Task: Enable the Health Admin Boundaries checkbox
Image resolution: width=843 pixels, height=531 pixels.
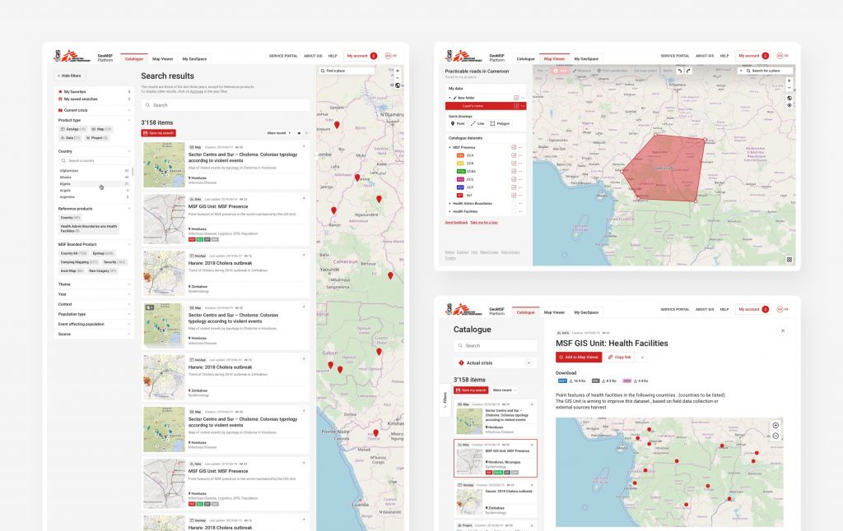Action: pyautogui.click(x=514, y=204)
